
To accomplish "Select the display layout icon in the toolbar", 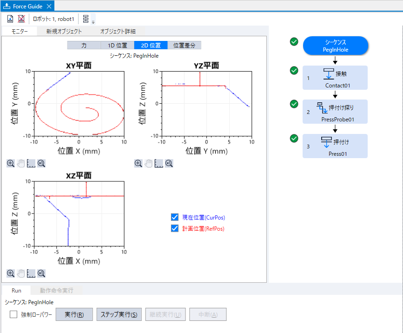I will (x=86, y=19).
